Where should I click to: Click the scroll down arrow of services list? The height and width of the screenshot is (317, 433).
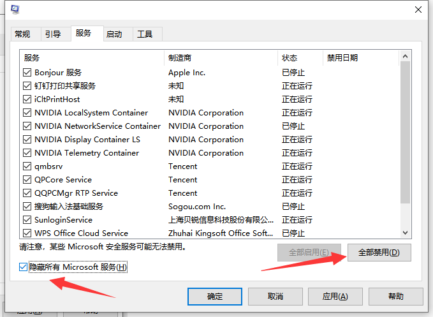405,233
